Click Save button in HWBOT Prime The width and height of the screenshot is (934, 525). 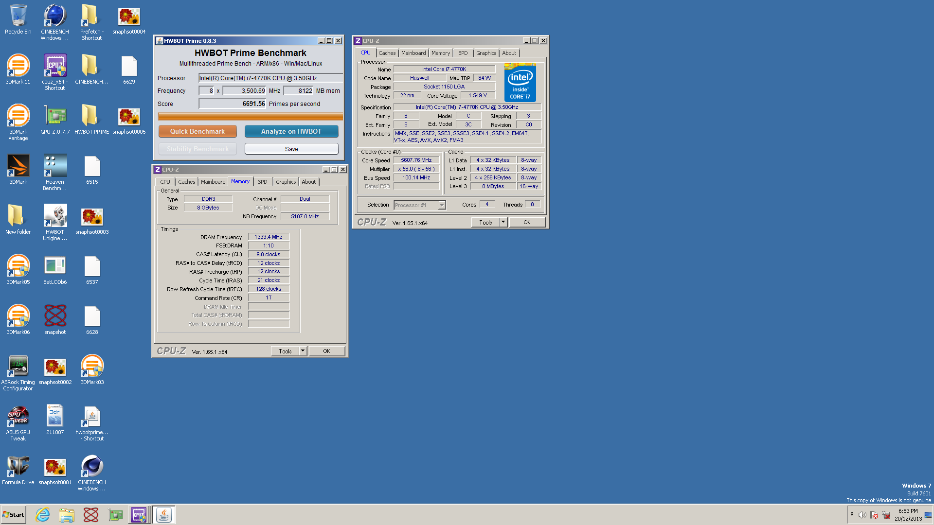[291, 149]
